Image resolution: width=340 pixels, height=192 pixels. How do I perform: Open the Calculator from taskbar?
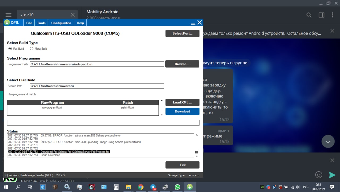coord(116,187)
